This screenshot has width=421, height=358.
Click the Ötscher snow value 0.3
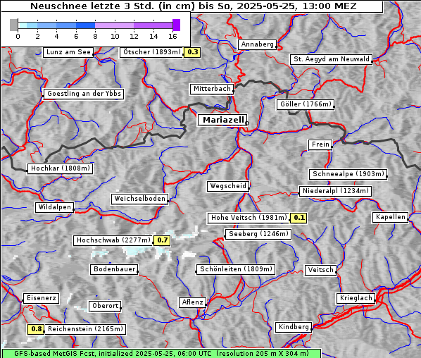click(x=192, y=52)
